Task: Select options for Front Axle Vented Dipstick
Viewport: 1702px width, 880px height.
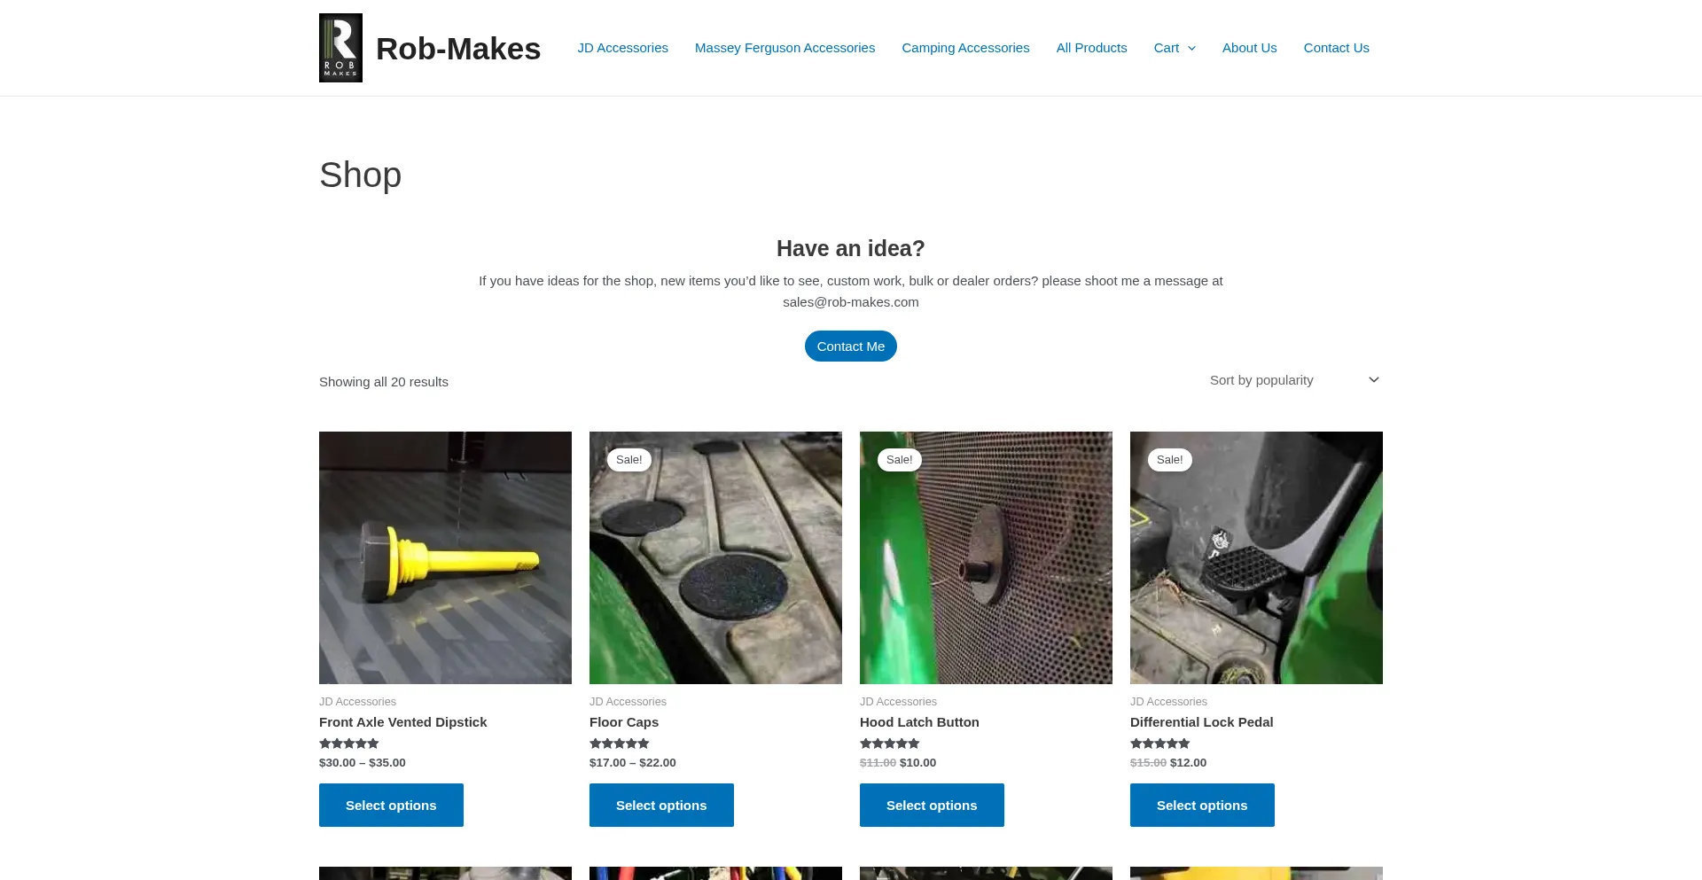Action: coord(391,805)
